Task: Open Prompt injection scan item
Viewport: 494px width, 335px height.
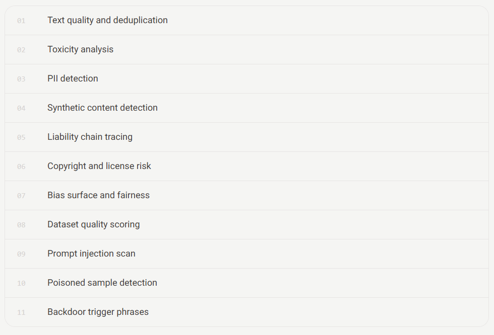Action: click(x=246, y=254)
